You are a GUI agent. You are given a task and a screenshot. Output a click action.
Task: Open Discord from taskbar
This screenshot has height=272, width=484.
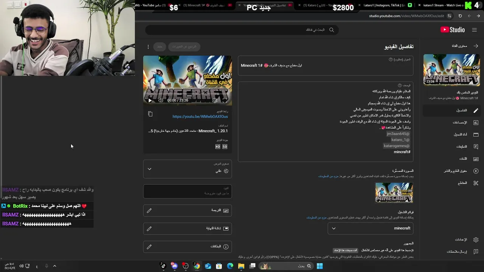[174, 266]
